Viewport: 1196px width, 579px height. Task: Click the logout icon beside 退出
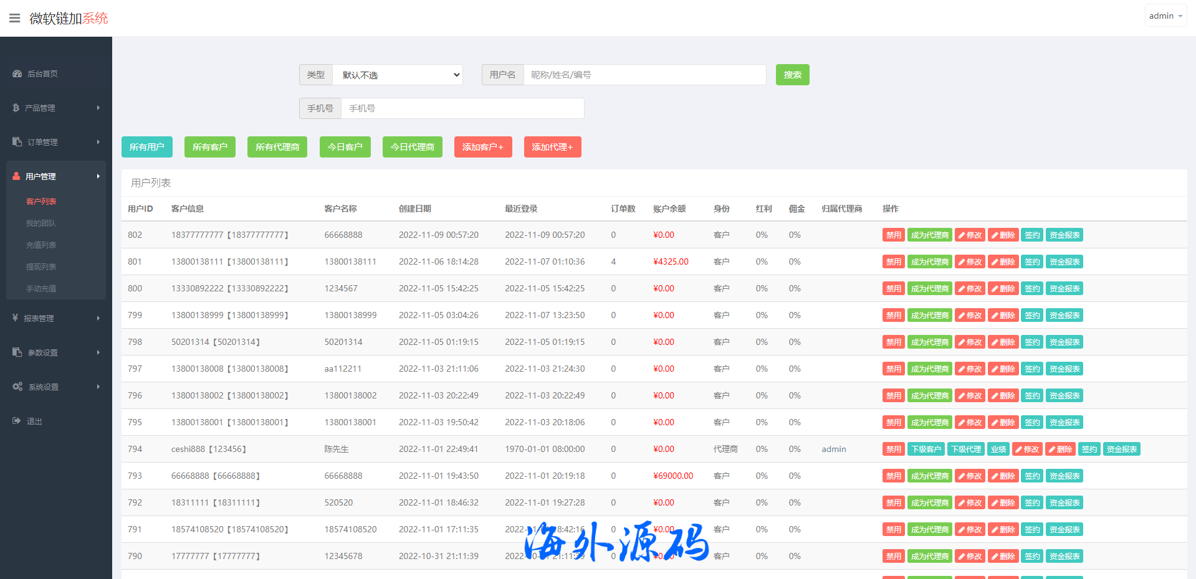coord(17,421)
